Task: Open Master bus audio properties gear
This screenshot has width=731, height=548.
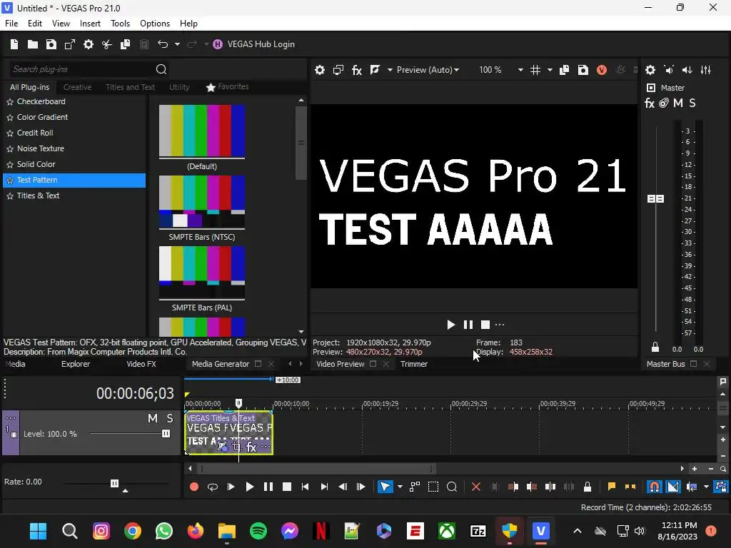Action: tap(650, 70)
